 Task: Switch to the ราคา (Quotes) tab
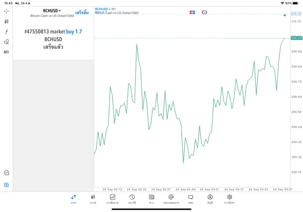click(73, 199)
